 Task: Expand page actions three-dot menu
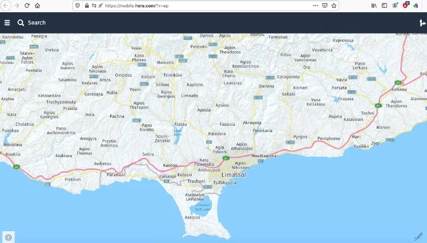point(314,5)
